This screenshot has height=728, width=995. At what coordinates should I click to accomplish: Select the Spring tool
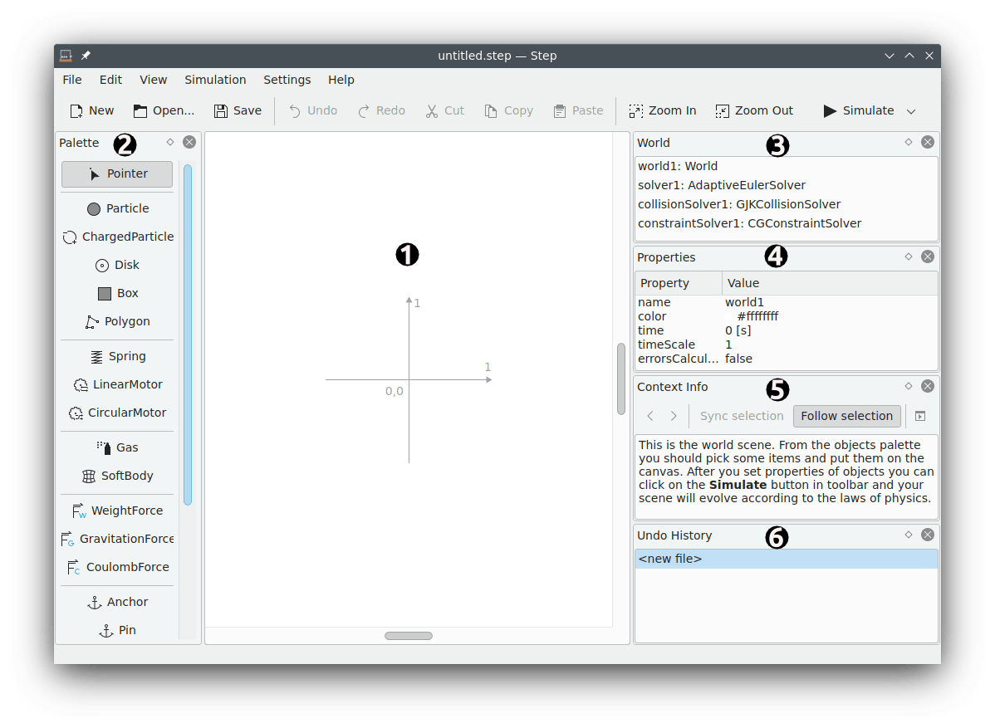point(117,356)
